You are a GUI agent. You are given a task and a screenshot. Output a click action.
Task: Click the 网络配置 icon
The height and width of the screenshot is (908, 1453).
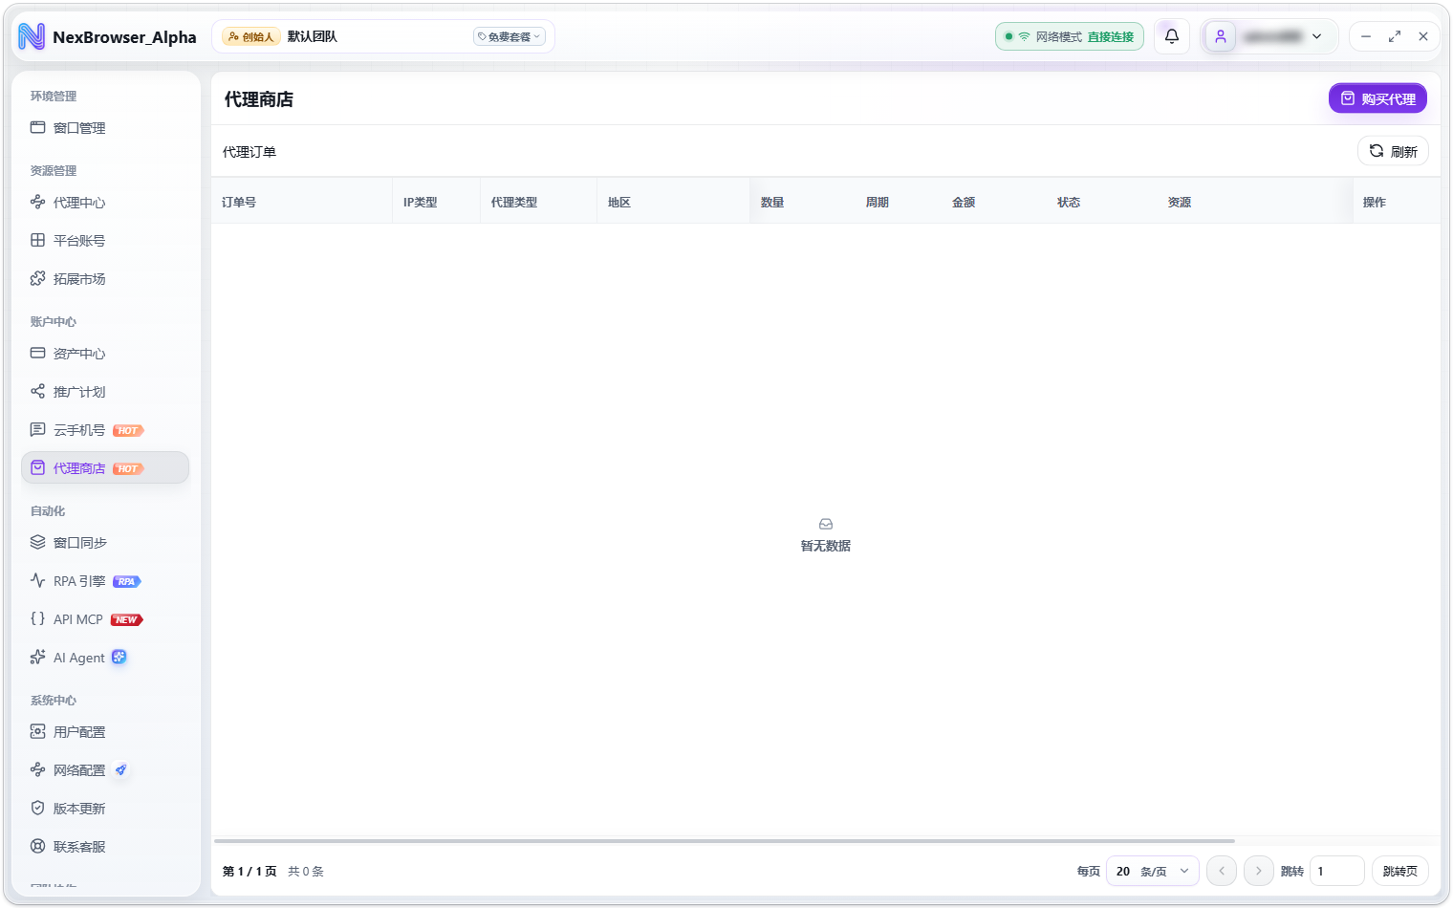38,770
